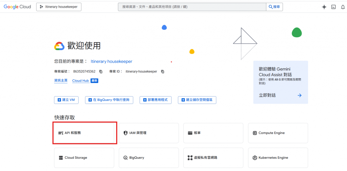The height and width of the screenshot is (171, 347).
Task: Click the storage icon beside Cloud Storage
Action: [x=61, y=158]
